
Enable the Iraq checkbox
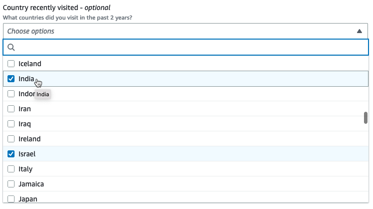11,124
